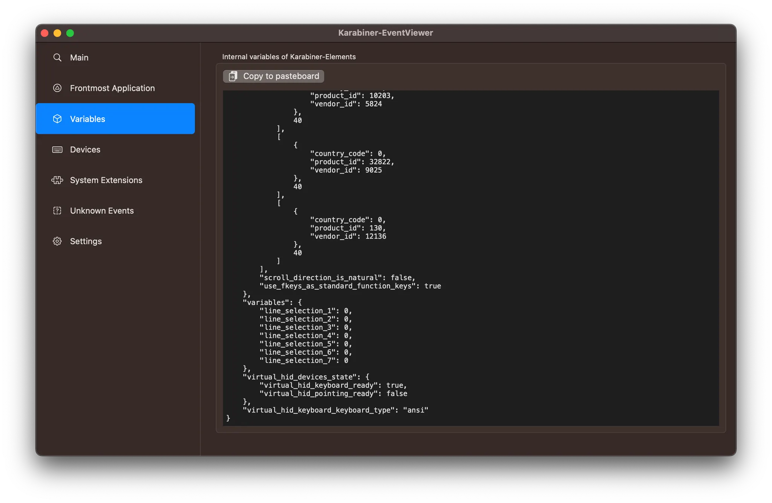This screenshot has width=772, height=503.
Task: Select the Variables sidebar entry
Action: pos(87,119)
